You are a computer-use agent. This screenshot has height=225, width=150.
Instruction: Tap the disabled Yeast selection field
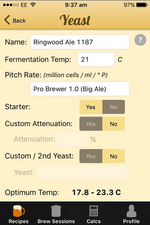click(x=83, y=172)
